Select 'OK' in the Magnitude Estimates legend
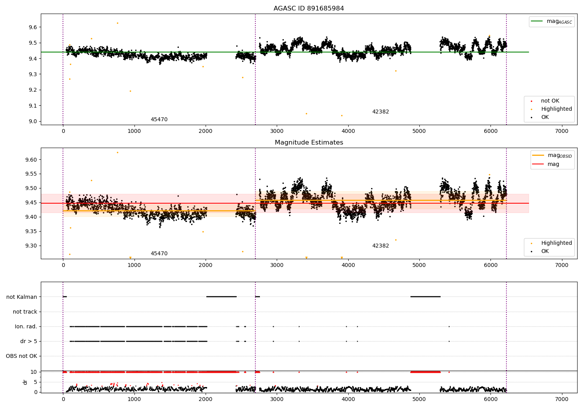Image resolution: width=583 pixels, height=408 pixels. 545,251
